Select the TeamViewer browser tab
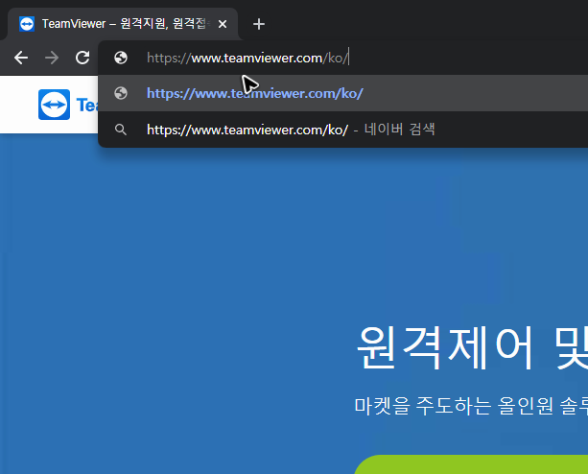This screenshot has width=588, height=474. click(x=123, y=24)
